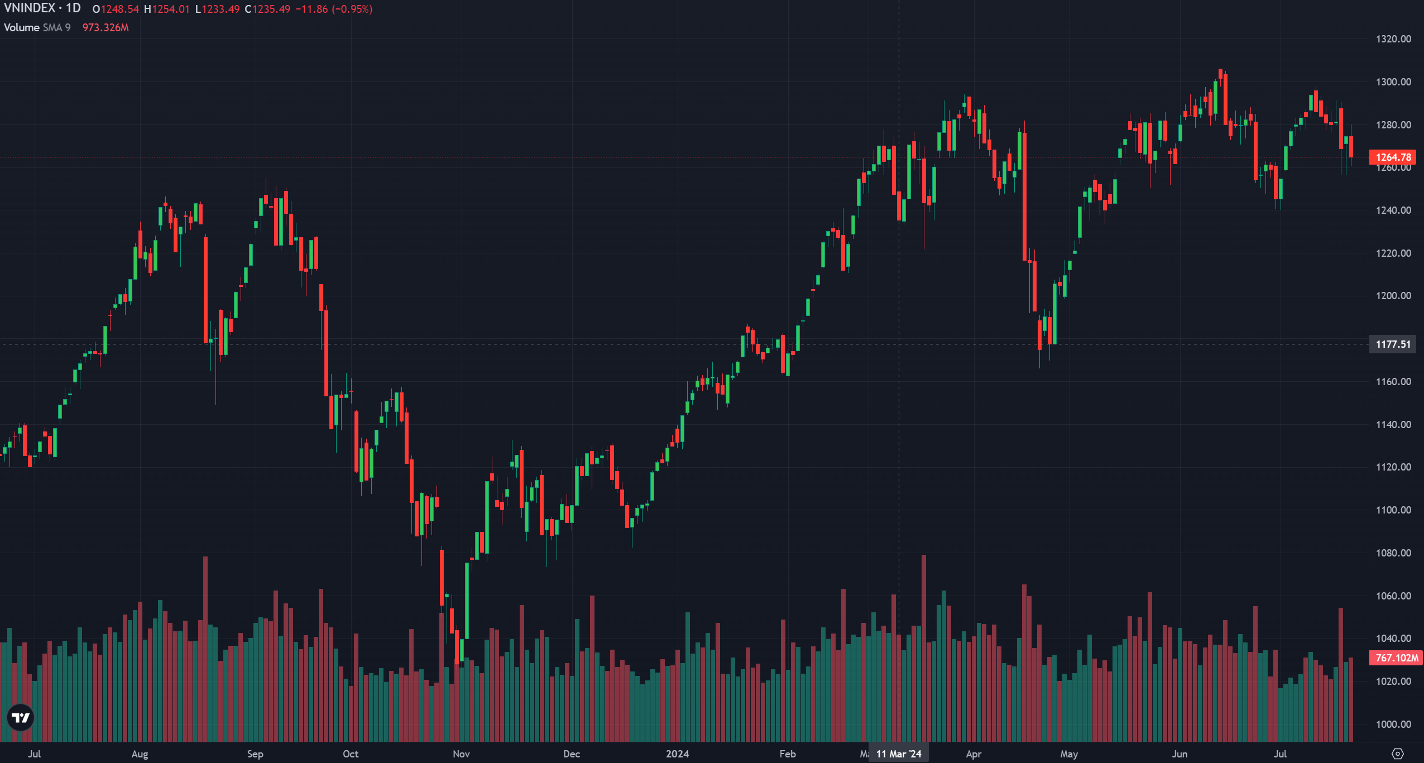
Task: Click the 767.102M volume value label
Action: [x=1396, y=658]
